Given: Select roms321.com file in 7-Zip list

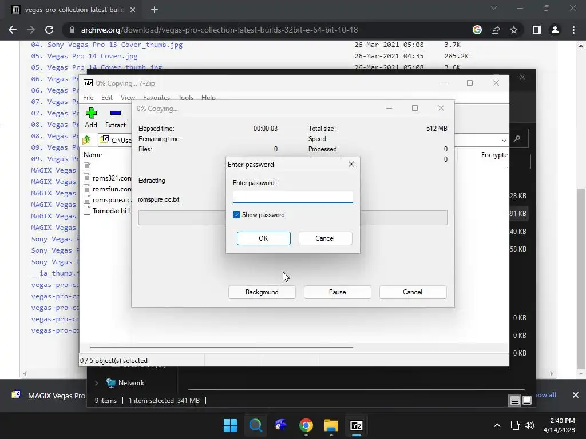Looking at the screenshot, I should point(108,178).
